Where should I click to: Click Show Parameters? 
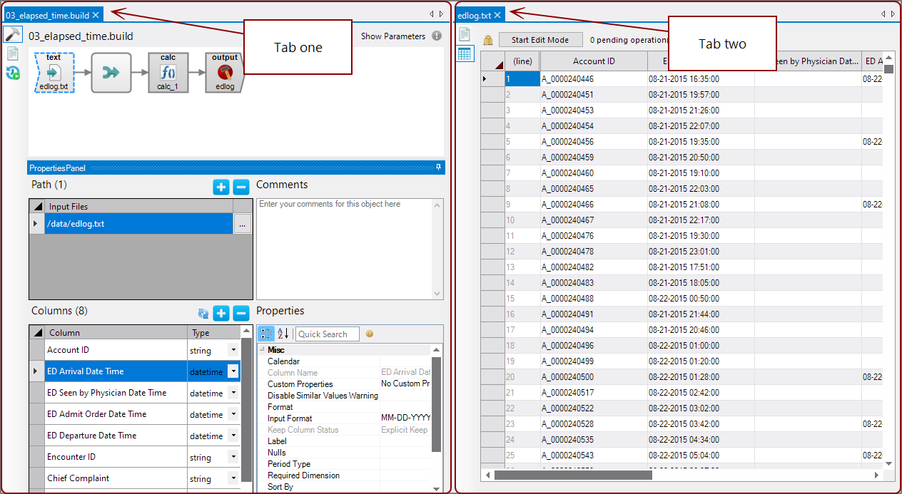pos(393,36)
